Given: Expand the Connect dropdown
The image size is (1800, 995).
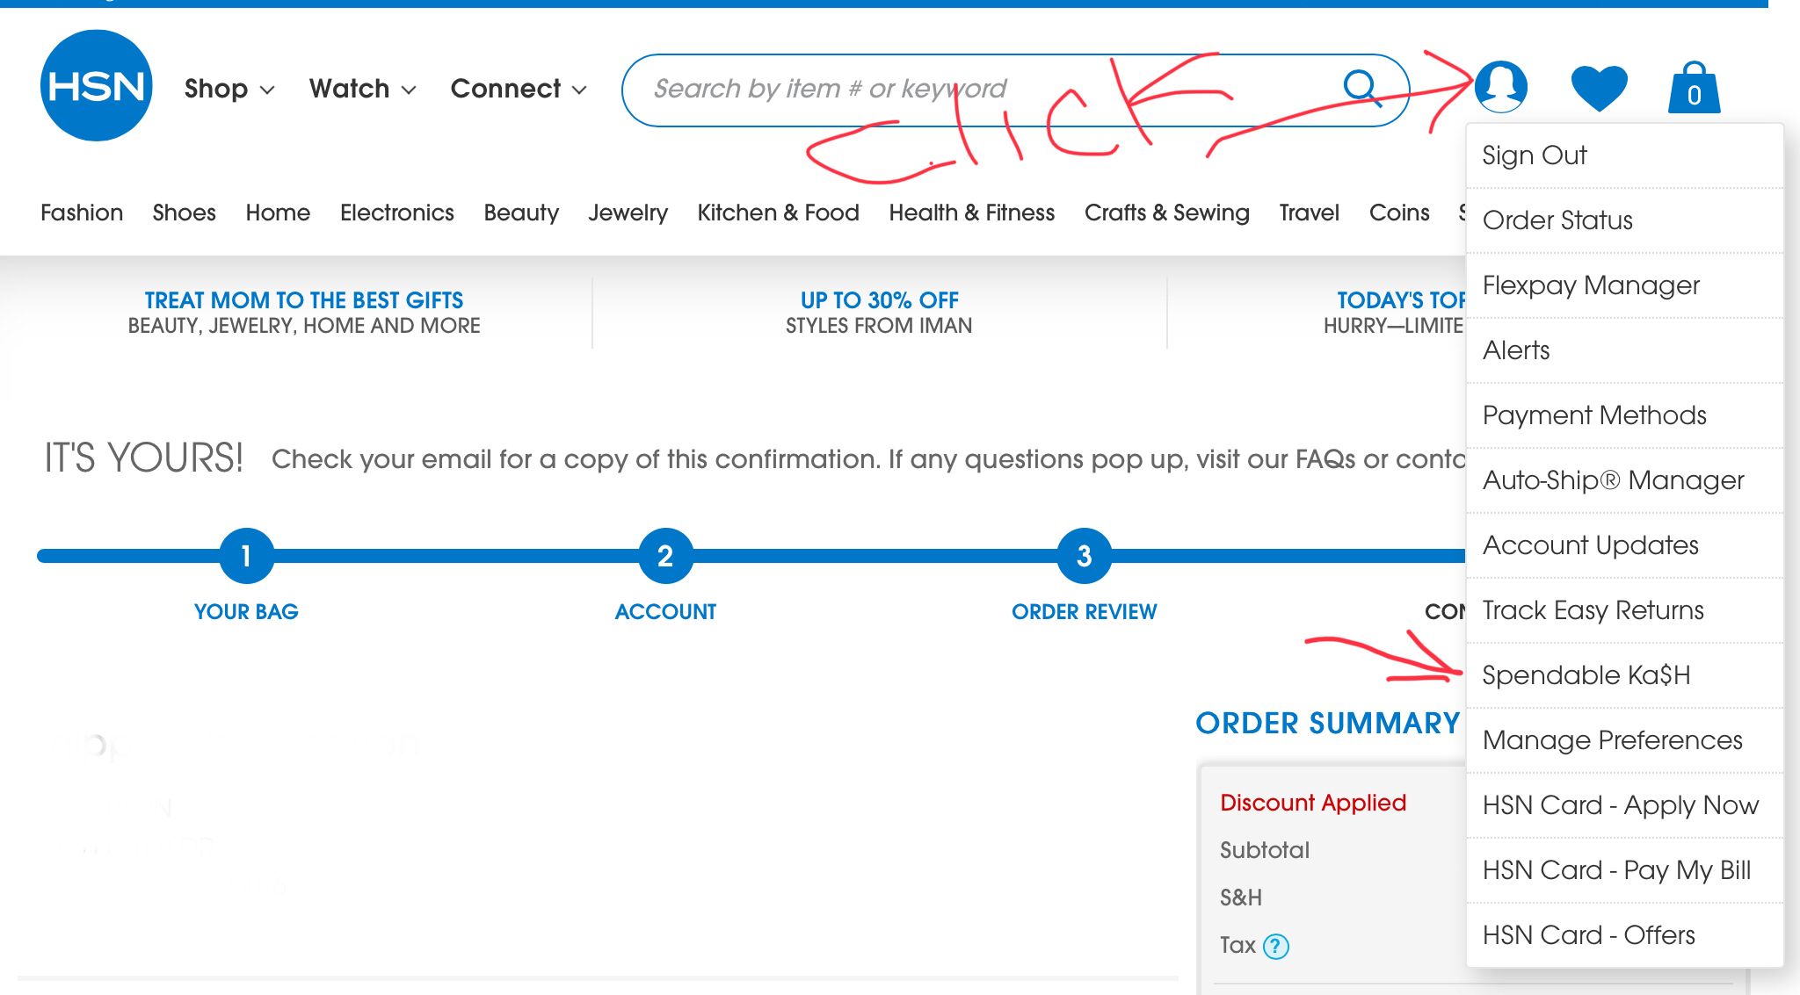Looking at the screenshot, I should click(519, 89).
